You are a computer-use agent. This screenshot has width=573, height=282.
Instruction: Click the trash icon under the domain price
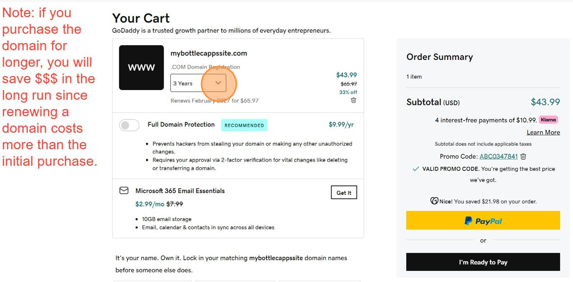coord(354,100)
